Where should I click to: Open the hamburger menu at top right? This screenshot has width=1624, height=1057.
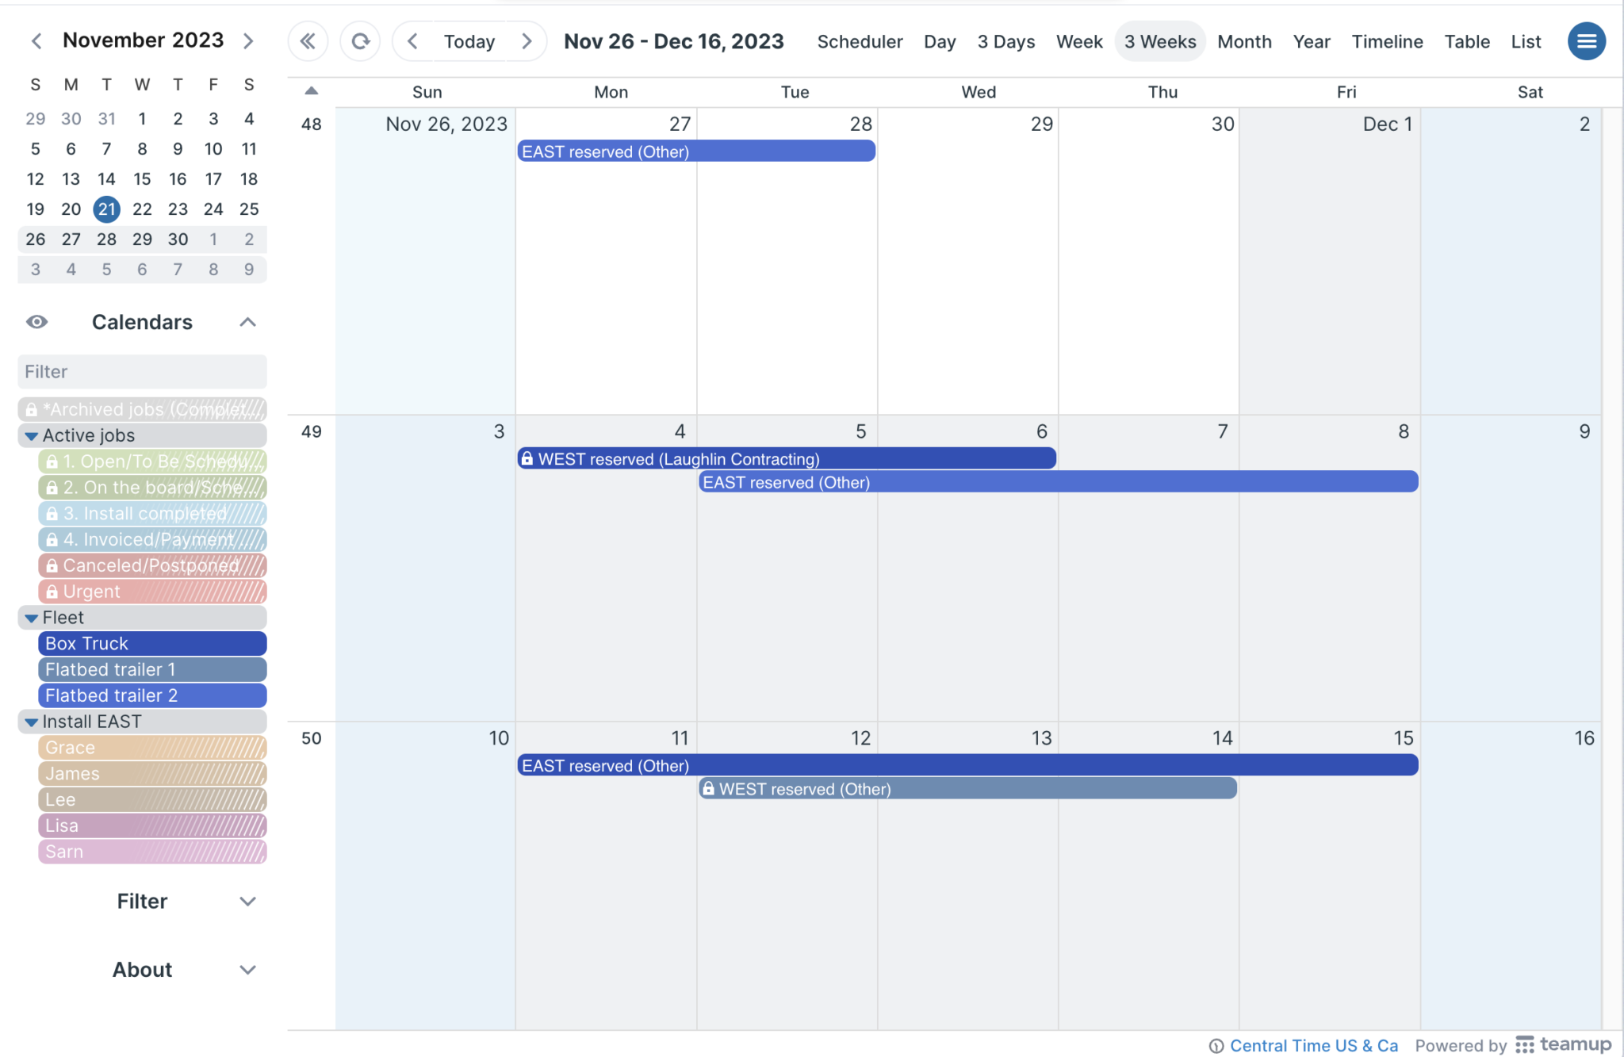tap(1586, 41)
